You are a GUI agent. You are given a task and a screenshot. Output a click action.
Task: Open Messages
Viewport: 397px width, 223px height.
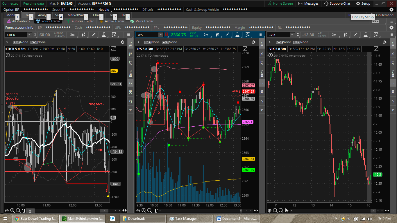click(x=309, y=3)
